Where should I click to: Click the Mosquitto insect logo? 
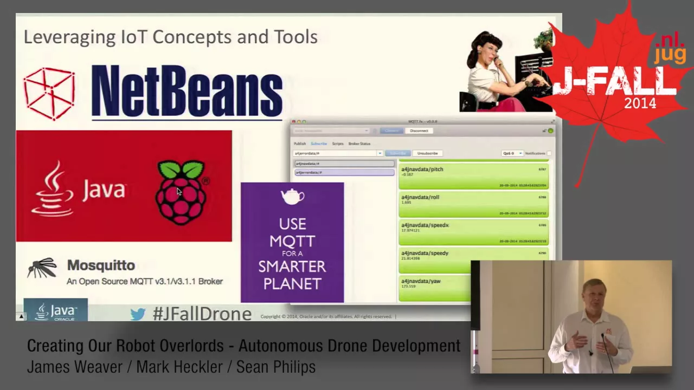[x=42, y=268]
